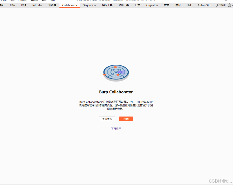Switch to the Organizer tab
The image size is (233, 185).
click(152, 5)
